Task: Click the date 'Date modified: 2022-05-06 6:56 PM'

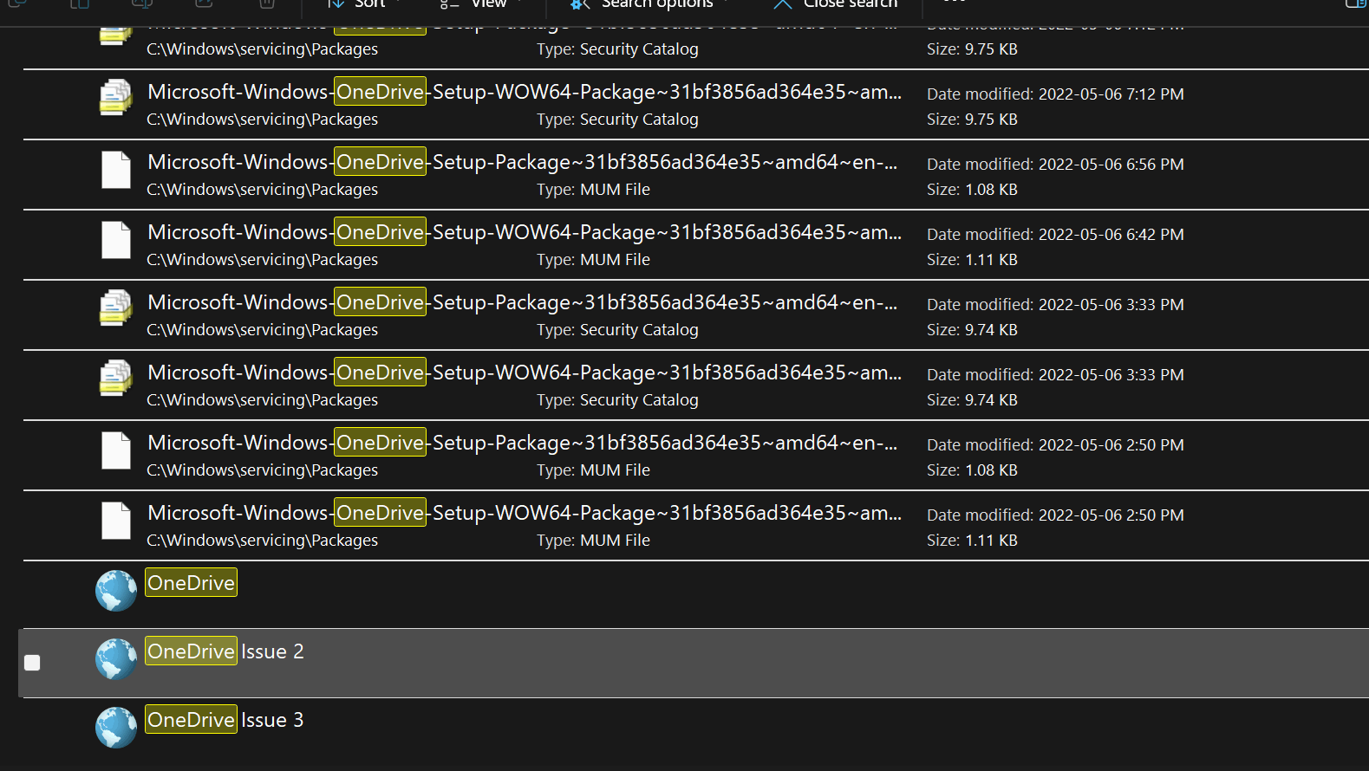Action: point(1055,164)
